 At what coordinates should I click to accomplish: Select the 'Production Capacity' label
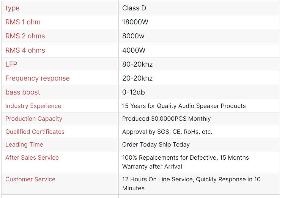tap(34, 119)
